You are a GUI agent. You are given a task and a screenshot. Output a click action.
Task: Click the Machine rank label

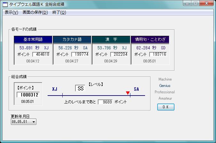[165, 79]
